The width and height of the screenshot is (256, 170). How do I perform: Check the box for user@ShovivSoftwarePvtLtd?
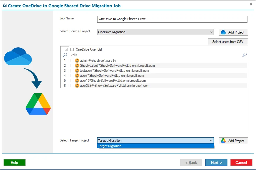coord(72,76)
